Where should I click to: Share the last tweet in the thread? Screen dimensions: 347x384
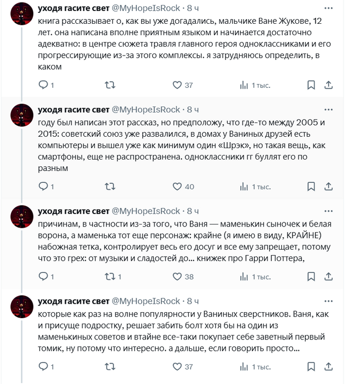click(328, 367)
